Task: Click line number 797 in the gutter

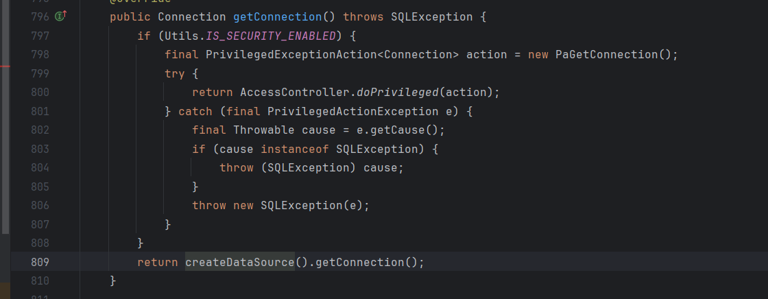Action: pos(40,35)
